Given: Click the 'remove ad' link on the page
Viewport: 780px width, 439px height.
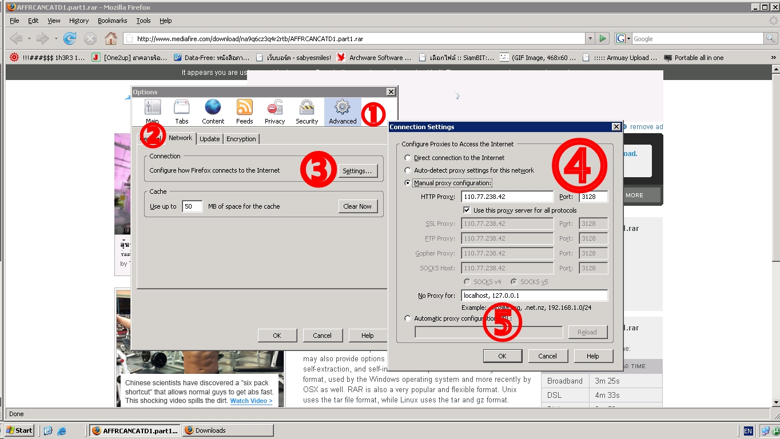Looking at the screenshot, I should (647, 127).
